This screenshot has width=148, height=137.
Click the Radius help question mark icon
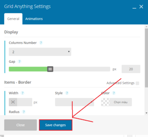click(x=23, y=112)
